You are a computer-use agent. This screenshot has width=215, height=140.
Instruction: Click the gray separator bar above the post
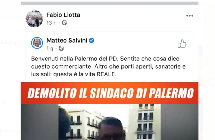pyautogui.click(x=109, y=3)
